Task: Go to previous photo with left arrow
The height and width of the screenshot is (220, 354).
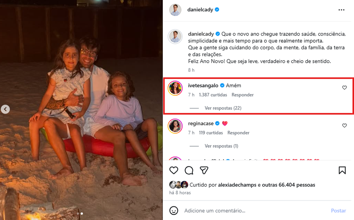Action: (5, 109)
